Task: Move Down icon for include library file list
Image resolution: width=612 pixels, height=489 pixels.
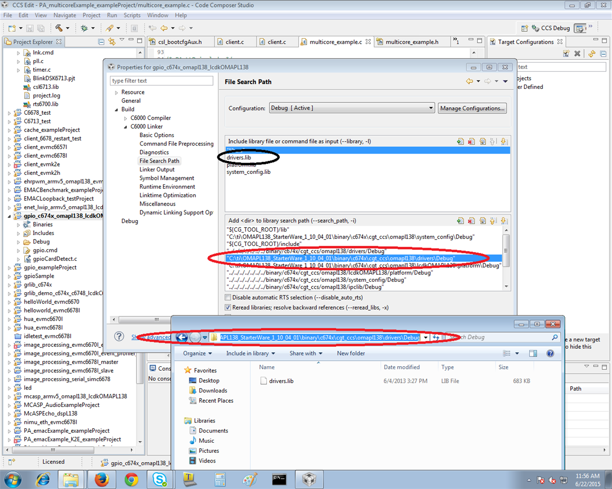Action: pos(504,142)
